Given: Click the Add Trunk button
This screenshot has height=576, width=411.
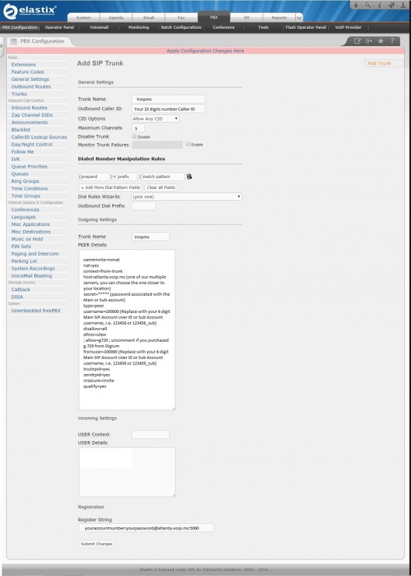Looking at the screenshot, I should (384, 63).
